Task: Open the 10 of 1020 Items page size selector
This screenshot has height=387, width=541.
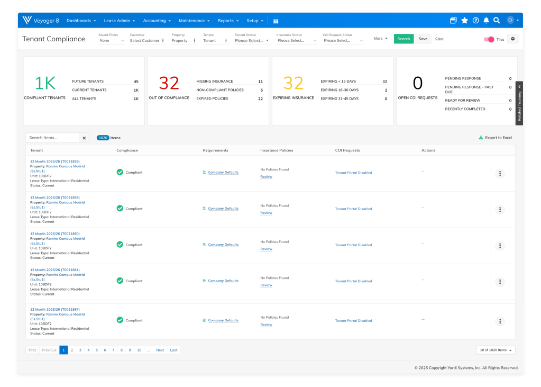Action: tap(495, 350)
